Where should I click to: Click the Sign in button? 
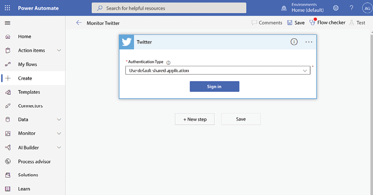tap(214, 86)
